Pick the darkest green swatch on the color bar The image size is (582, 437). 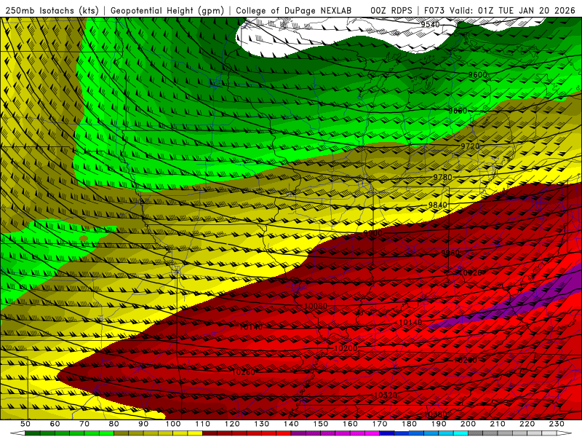[33, 433]
